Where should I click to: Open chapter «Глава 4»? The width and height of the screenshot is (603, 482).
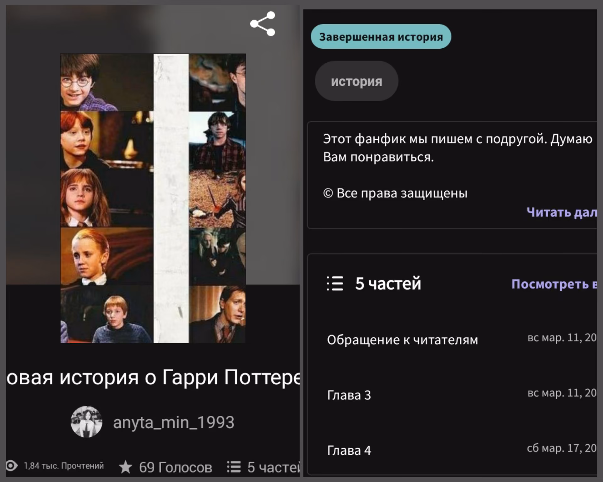[349, 451]
